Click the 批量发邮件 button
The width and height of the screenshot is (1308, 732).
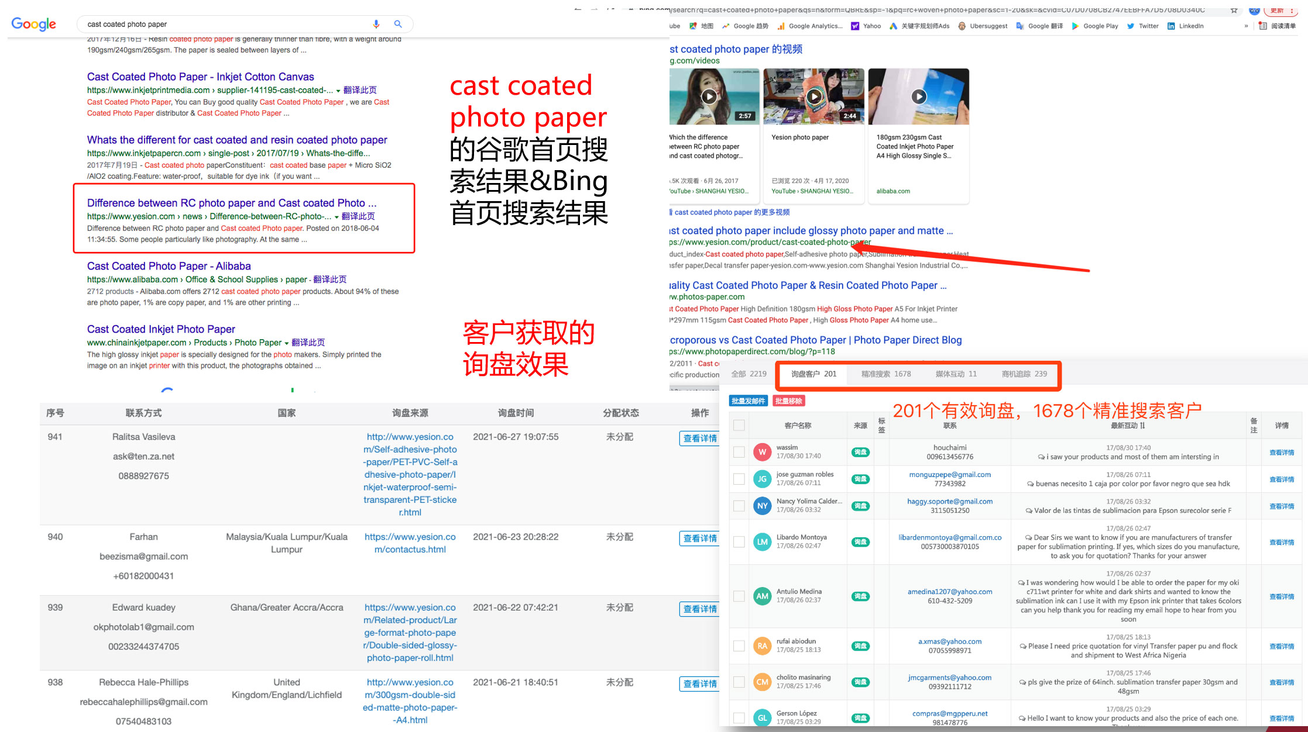(x=748, y=401)
